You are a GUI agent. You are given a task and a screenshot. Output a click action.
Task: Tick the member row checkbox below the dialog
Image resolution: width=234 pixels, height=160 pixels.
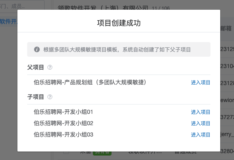(x=66, y=153)
